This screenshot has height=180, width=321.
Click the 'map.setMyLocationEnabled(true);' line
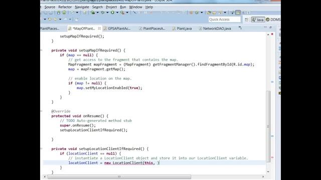coord(109,88)
